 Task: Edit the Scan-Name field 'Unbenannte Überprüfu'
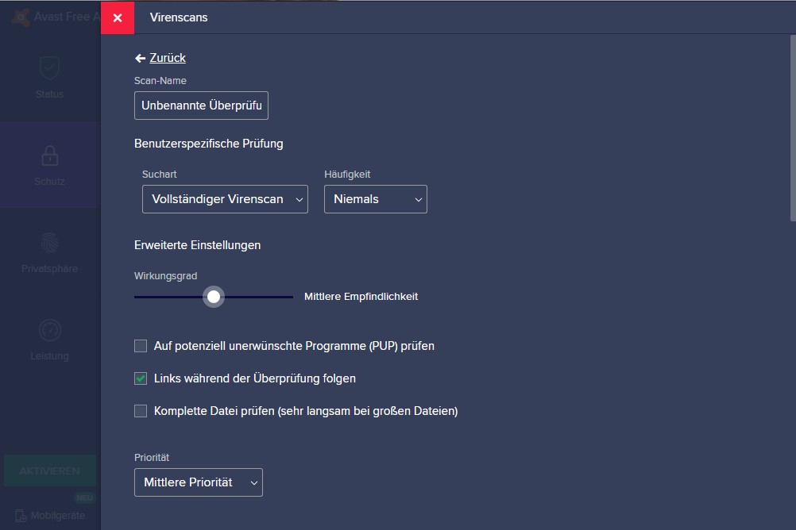click(x=201, y=106)
